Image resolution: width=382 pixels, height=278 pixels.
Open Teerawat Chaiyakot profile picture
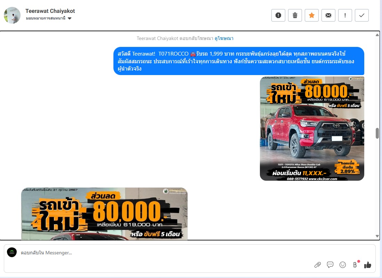coord(12,15)
